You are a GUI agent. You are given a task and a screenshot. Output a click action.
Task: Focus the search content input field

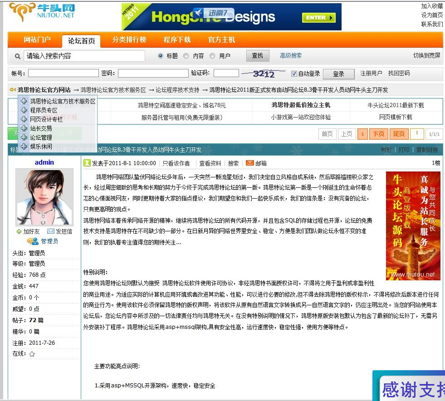(x=84, y=56)
